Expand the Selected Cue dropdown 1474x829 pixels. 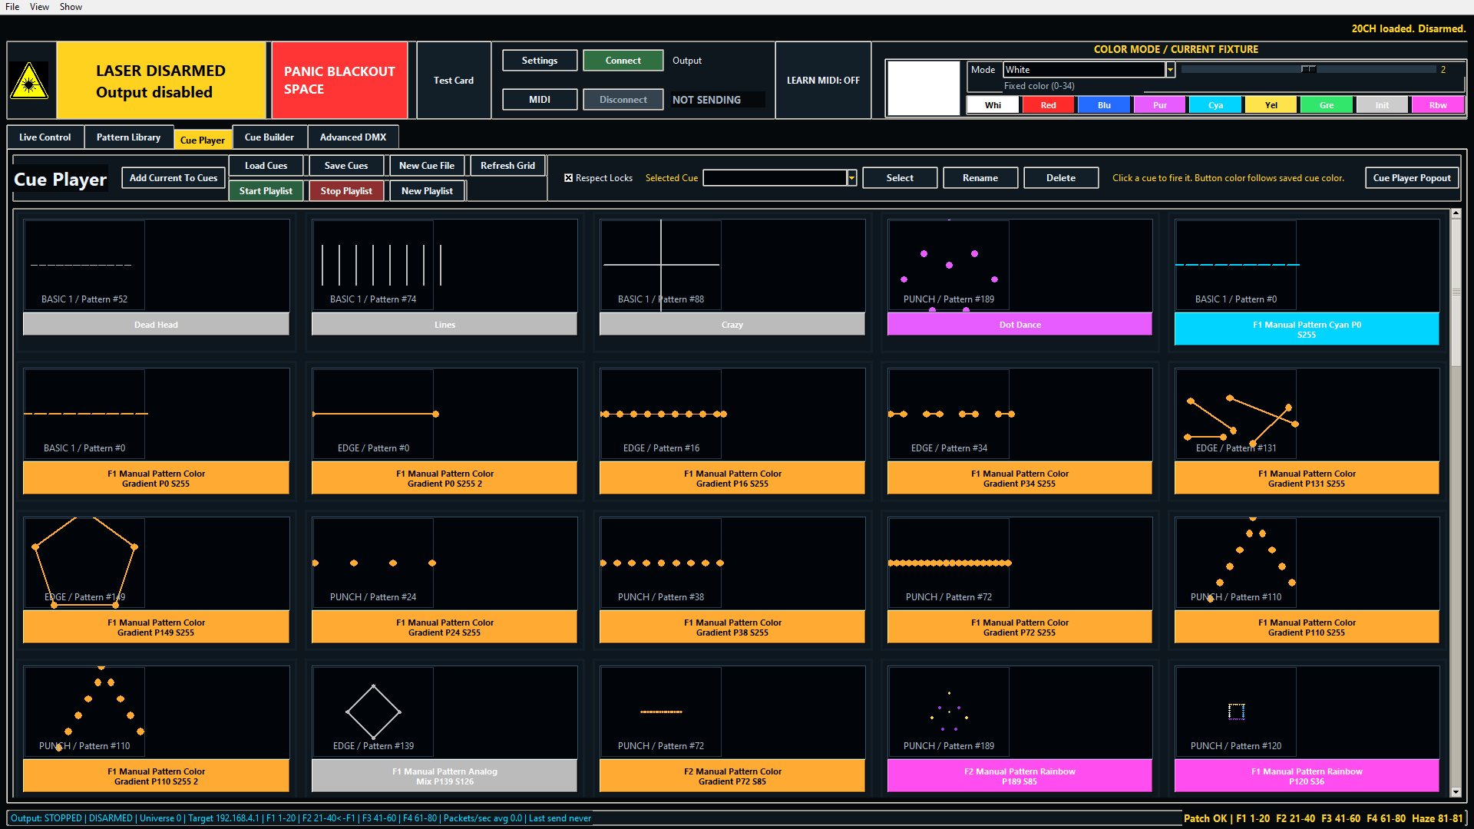(851, 178)
